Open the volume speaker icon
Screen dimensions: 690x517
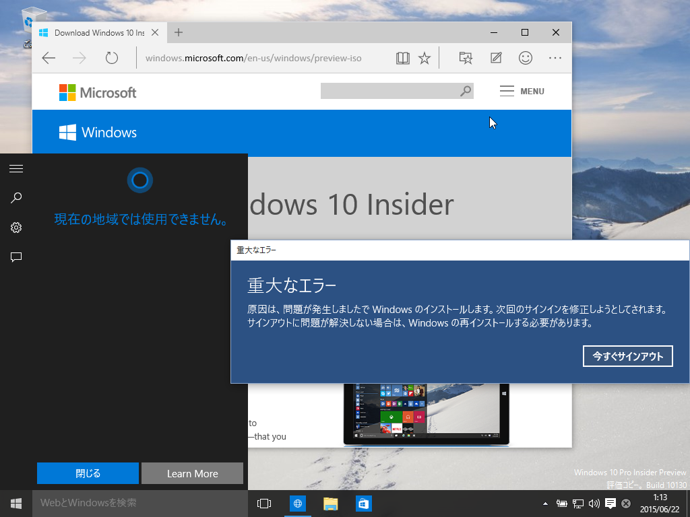point(594,504)
